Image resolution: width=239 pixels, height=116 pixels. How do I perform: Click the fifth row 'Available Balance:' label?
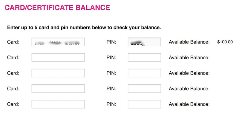[189, 104]
